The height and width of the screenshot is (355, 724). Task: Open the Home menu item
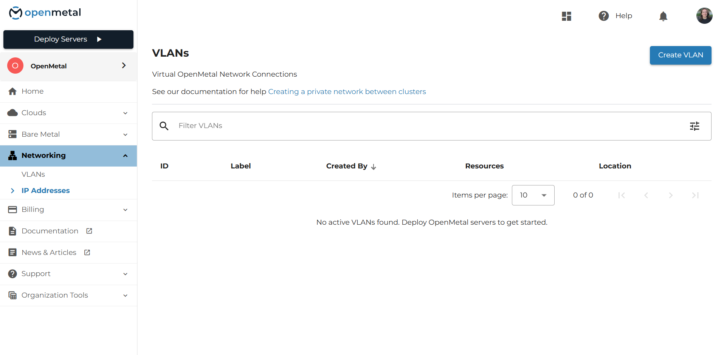pyautogui.click(x=68, y=91)
